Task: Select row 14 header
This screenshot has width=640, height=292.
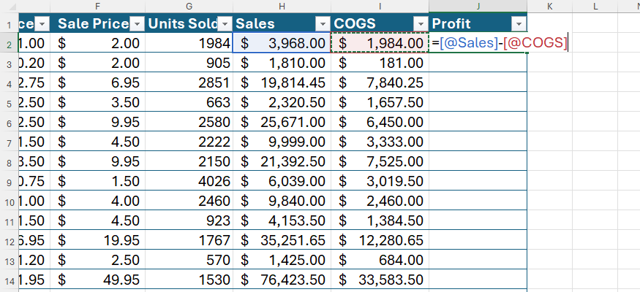Action: pyautogui.click(x=9, y=280)
